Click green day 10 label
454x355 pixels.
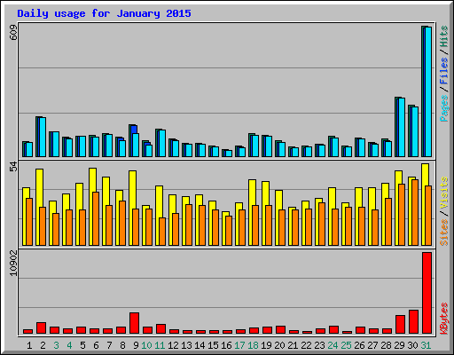146,345
